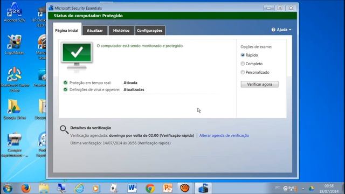The height and width of the screenshot is (194, 345).
Task: Click the magnifier icon beside Detalhes da verificação
Action: 64,129
